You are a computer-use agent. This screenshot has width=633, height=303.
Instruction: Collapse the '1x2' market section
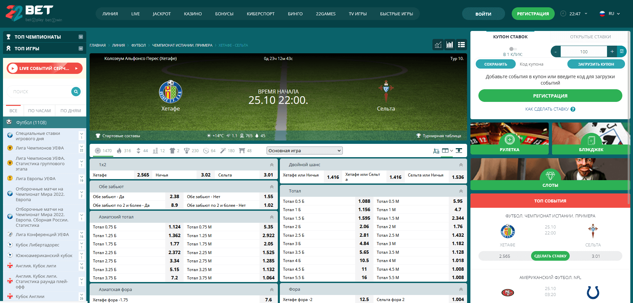(x=272, y=165)
